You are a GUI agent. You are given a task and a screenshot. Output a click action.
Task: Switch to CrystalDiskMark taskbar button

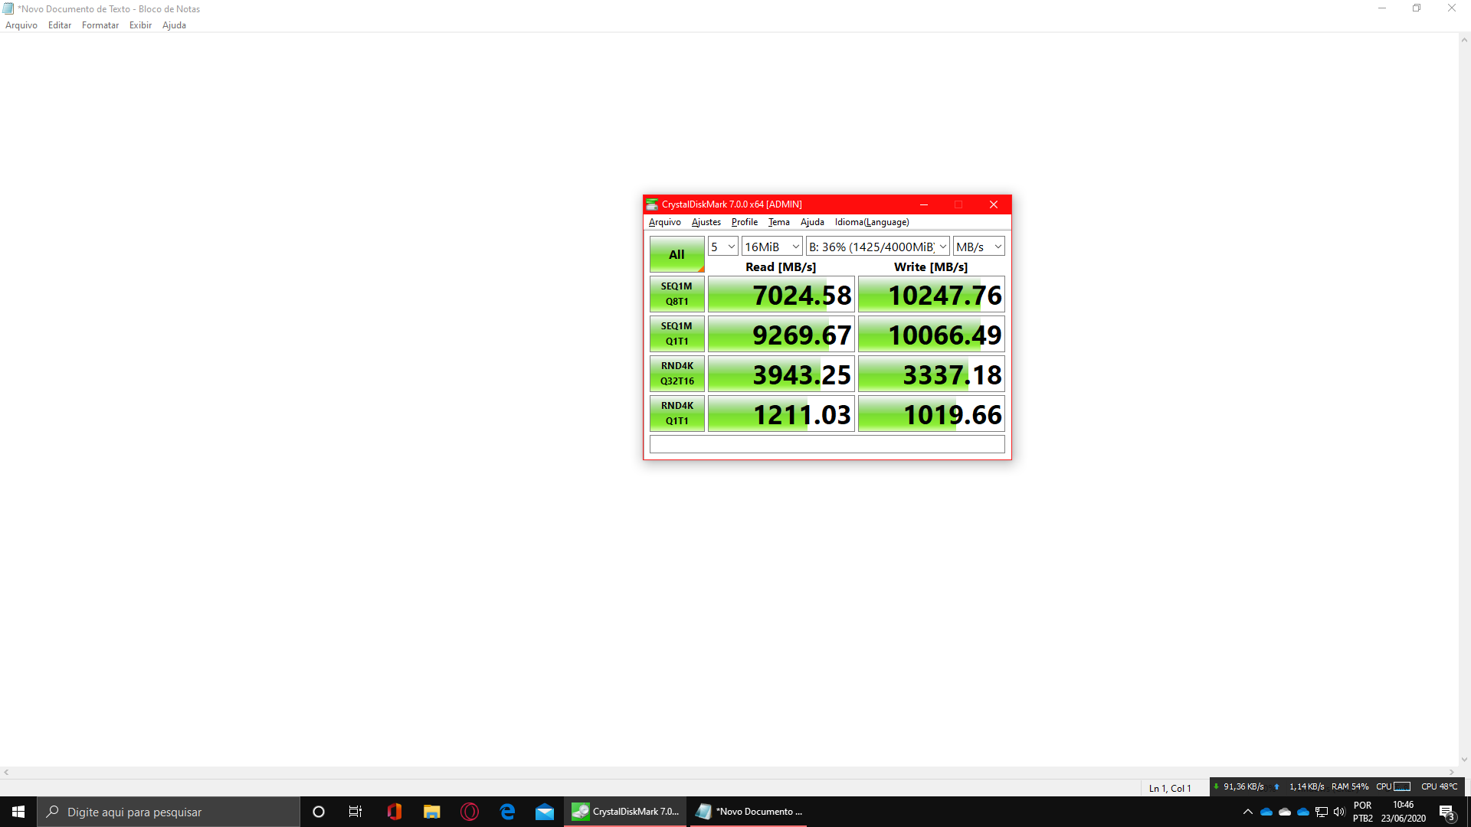626,812
